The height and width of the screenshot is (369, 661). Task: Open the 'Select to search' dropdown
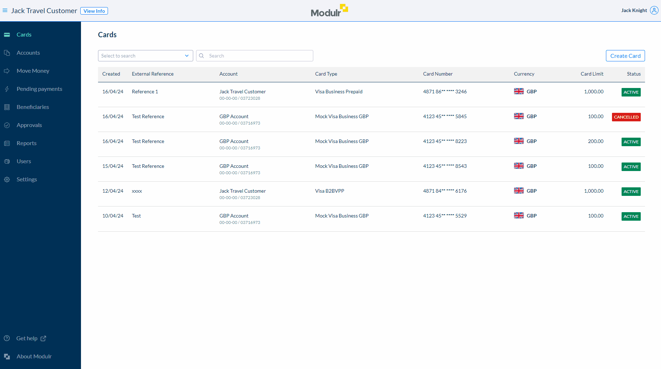142,56
